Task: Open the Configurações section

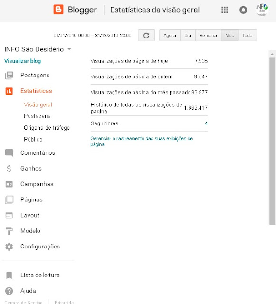Action: pyautogui.click(x=40, y=247)
